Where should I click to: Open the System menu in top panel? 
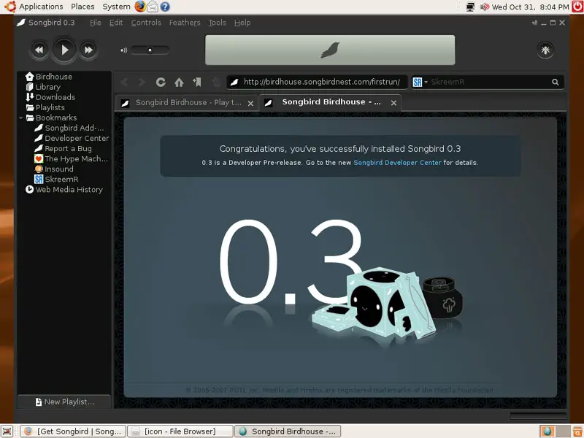click(116, 7)
